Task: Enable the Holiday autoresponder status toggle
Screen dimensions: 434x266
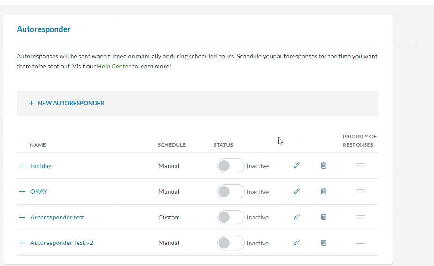Action: click(x=230, y=166)
